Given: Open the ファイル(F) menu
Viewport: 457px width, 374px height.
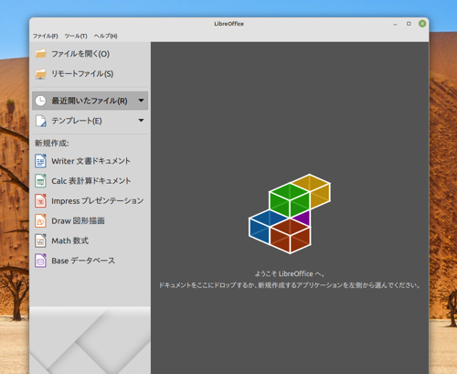Looking at the screenshot, I should pyautogui.click(x=46, y=36).
